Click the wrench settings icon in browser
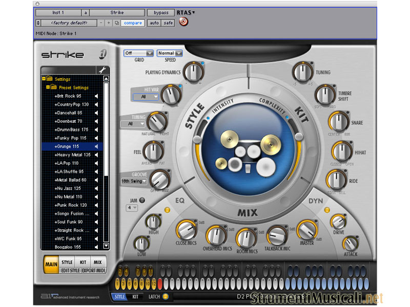 click(x=101, y=70)
